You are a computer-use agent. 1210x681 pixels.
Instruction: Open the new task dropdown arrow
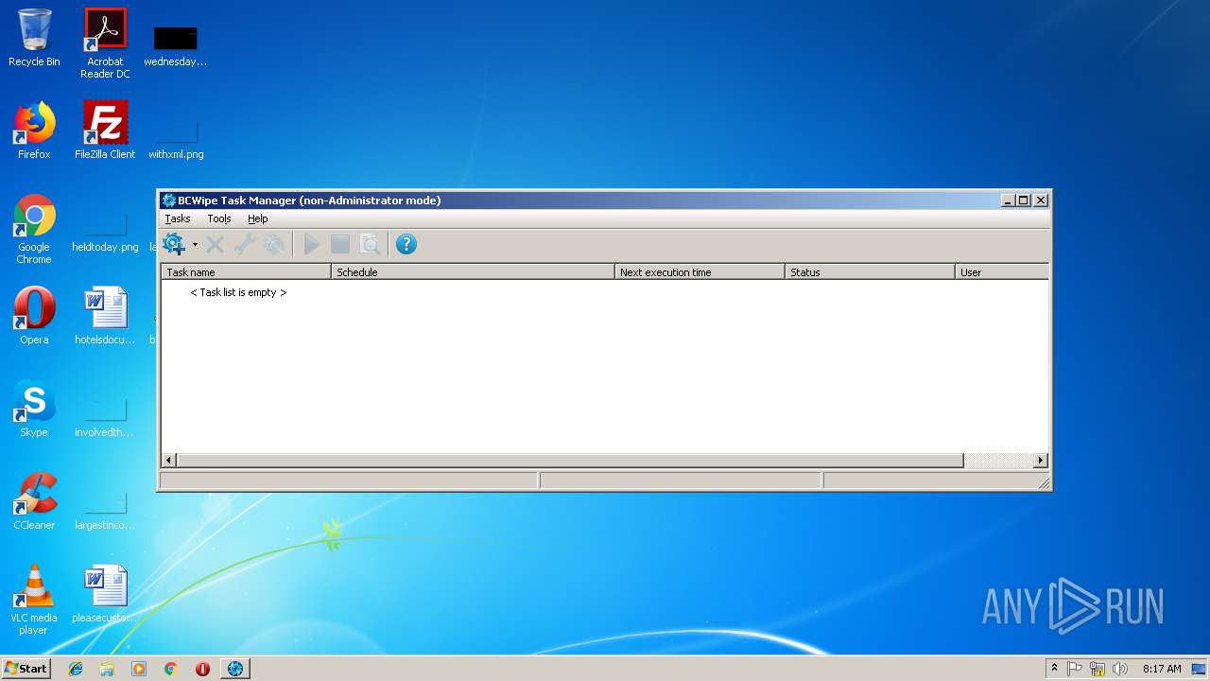tap(195, 244)
